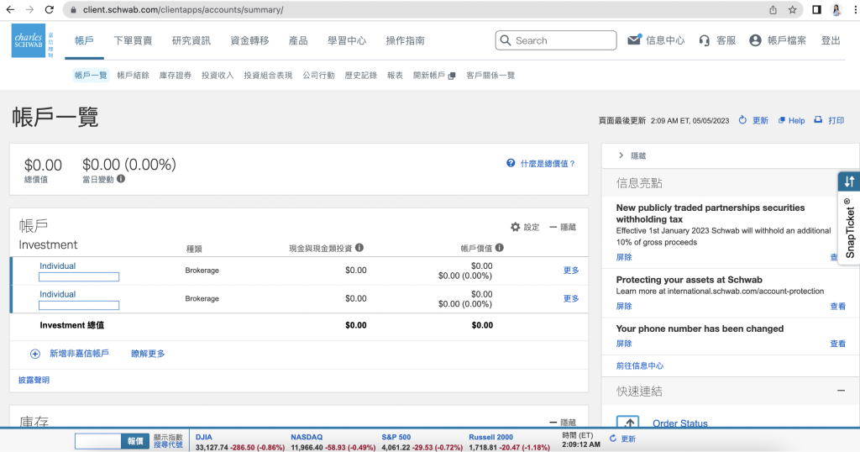Hide the 帳戶 section using 隱藏
860x452 pixels.
point(563,227)
